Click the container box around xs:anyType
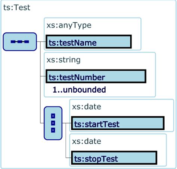177x169 pixels. click(x=93, y=34)
